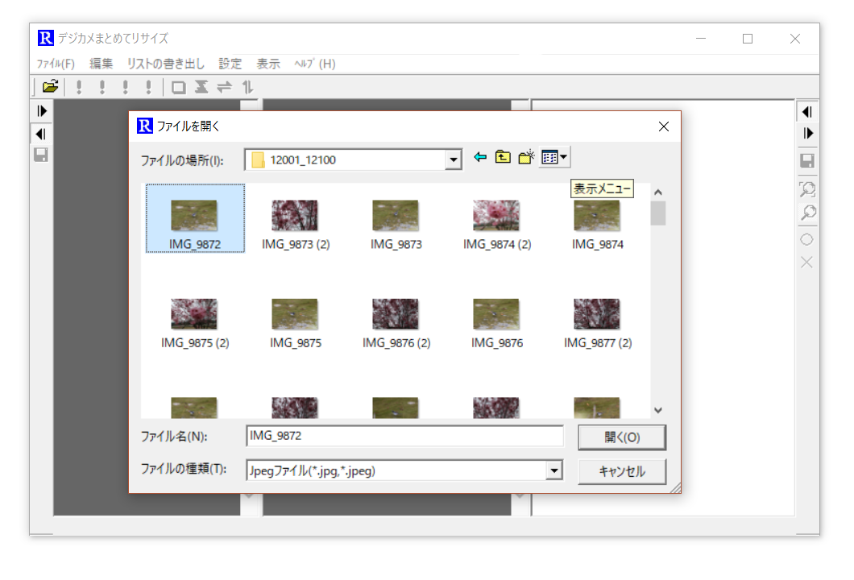Click the sigma-shaped toolbar icon

point(201,87)
